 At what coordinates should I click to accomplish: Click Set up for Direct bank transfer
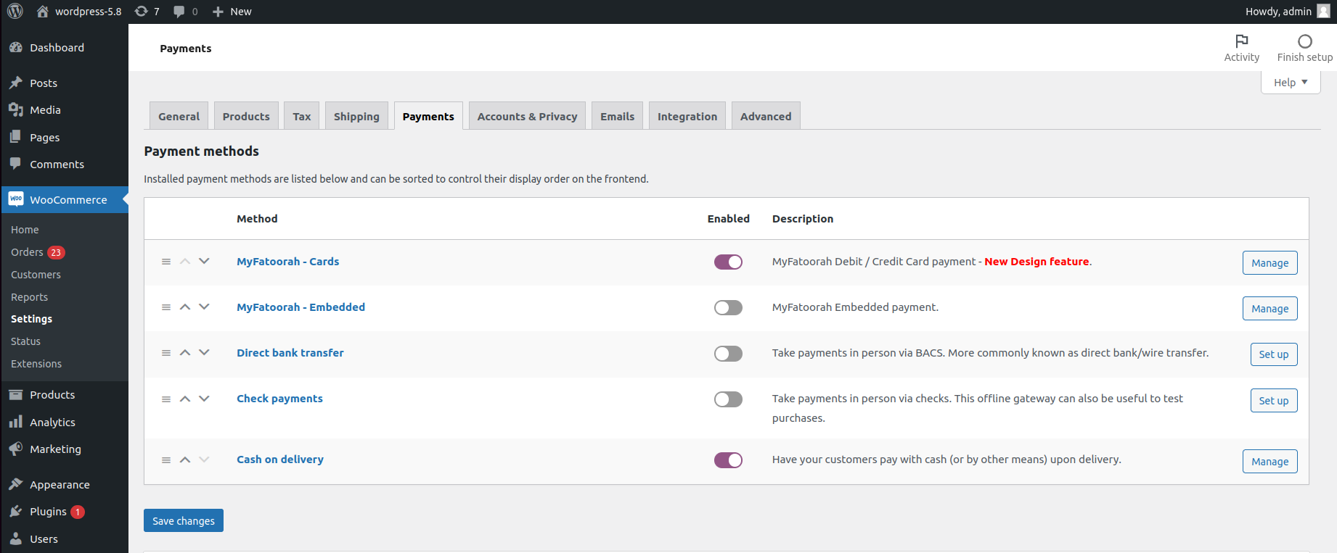click(1274, 354)
